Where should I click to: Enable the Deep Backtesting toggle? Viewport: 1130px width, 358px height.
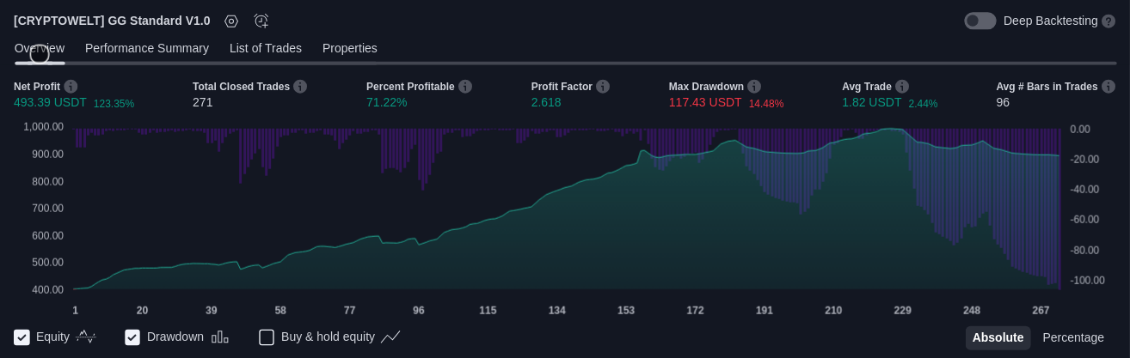(x=980, y=21)
